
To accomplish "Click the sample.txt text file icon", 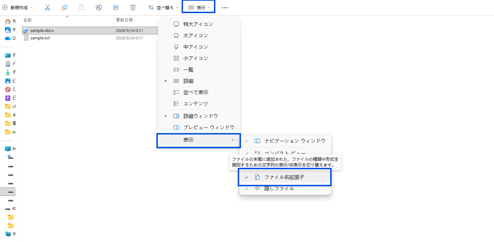I will [x=26, y=38].
